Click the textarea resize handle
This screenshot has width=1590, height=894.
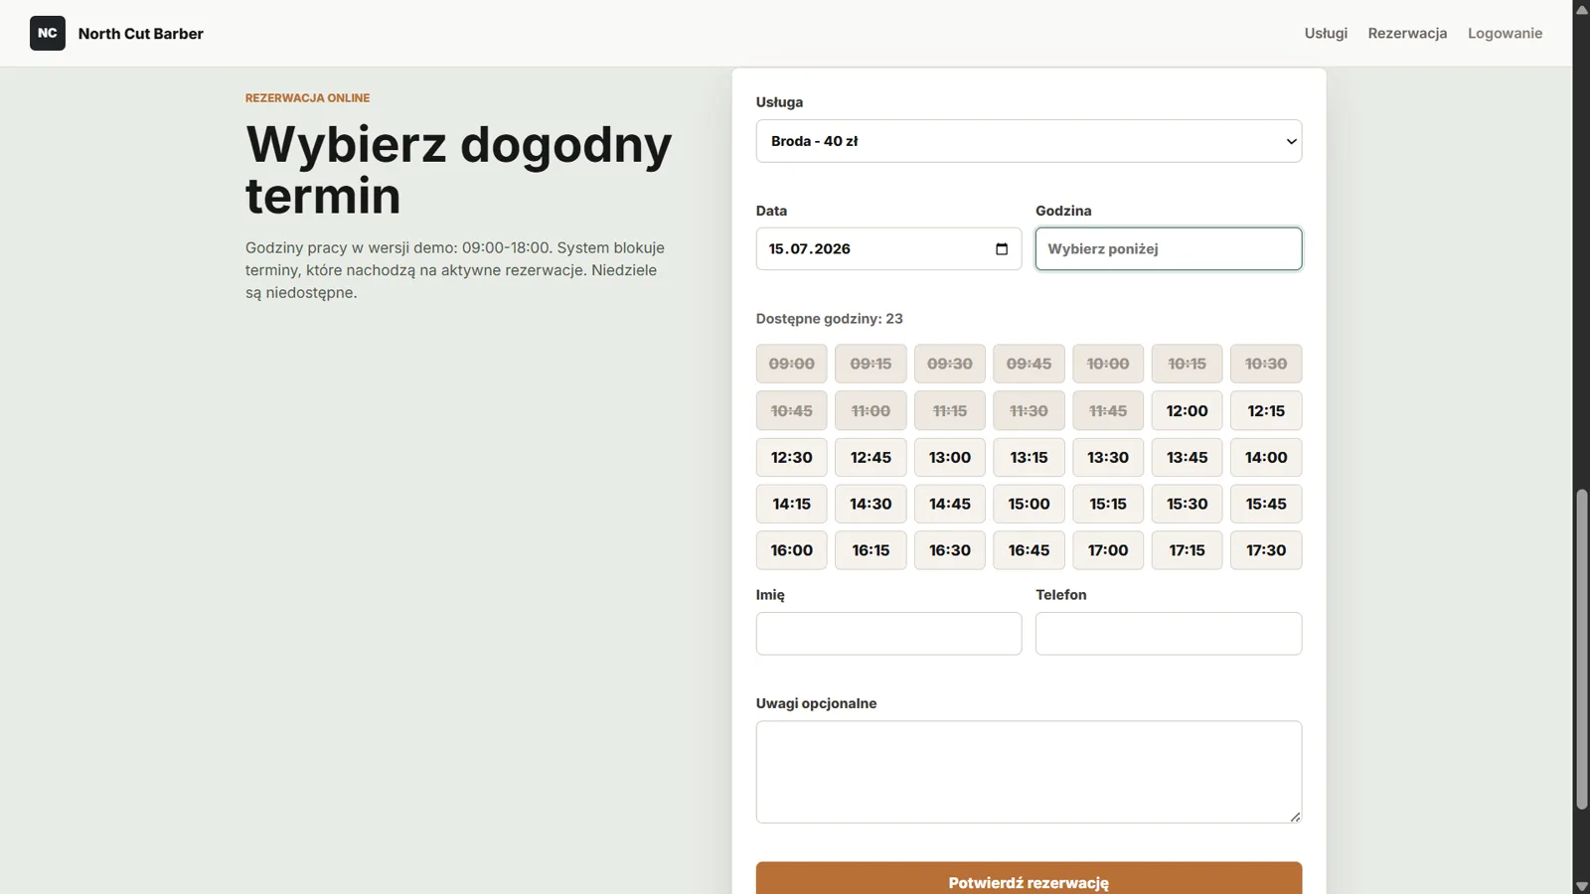coord(1295,817)
